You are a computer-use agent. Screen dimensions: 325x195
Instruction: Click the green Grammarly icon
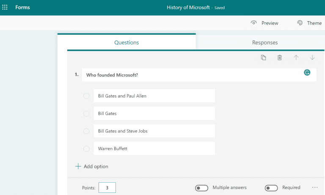[307, 73]
